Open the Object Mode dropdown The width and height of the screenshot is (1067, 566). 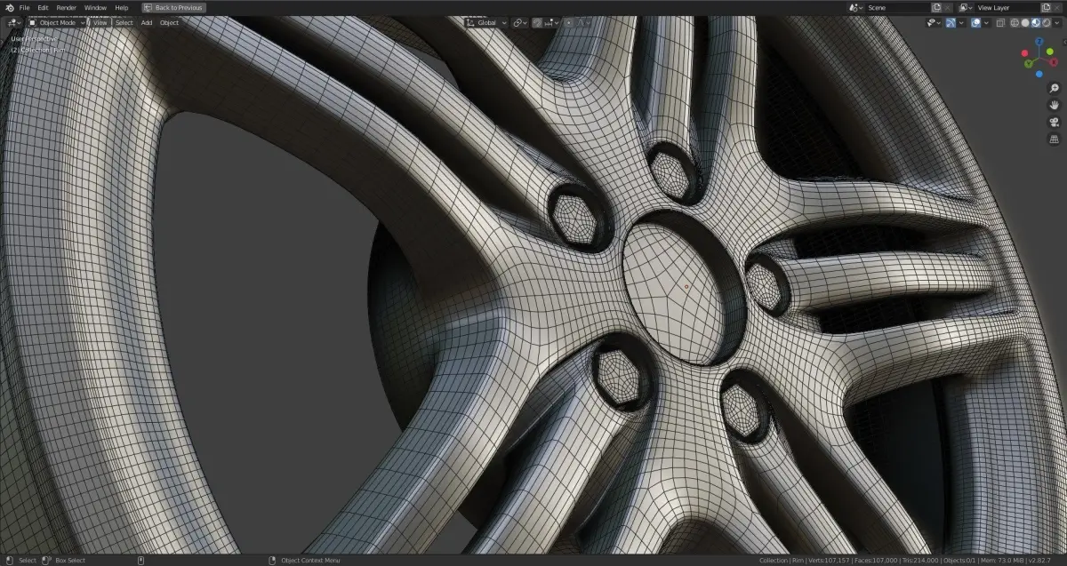coord(57,22)
